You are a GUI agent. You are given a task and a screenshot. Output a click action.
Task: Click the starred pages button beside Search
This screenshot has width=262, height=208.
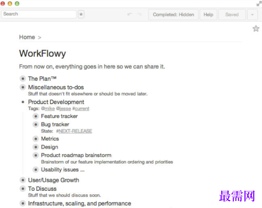[81, 15]
